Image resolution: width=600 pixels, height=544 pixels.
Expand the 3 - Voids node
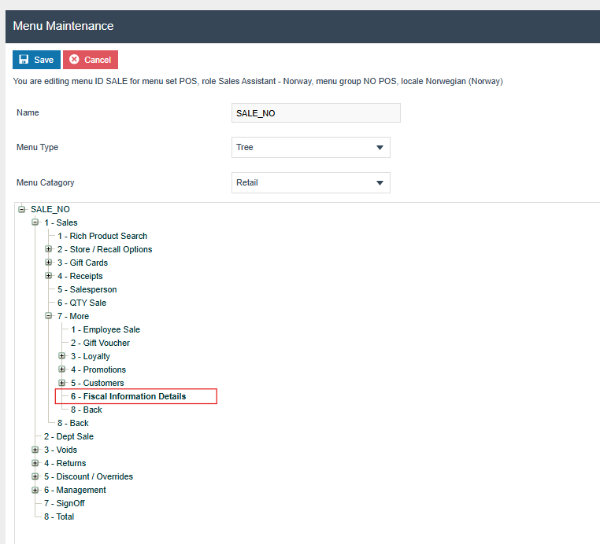[x=35, y=450]
